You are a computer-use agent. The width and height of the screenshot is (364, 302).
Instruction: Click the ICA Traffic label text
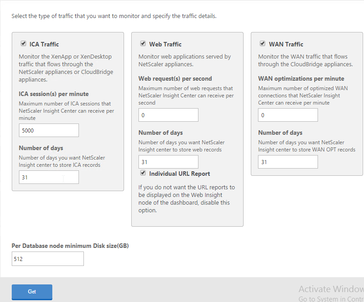[x=44, y=44]
